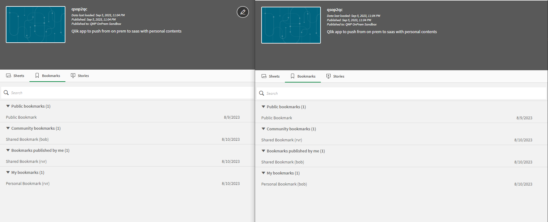Screen dimensions: 548x222
Task: Click the app description text in right window
Action: point(382,32)
